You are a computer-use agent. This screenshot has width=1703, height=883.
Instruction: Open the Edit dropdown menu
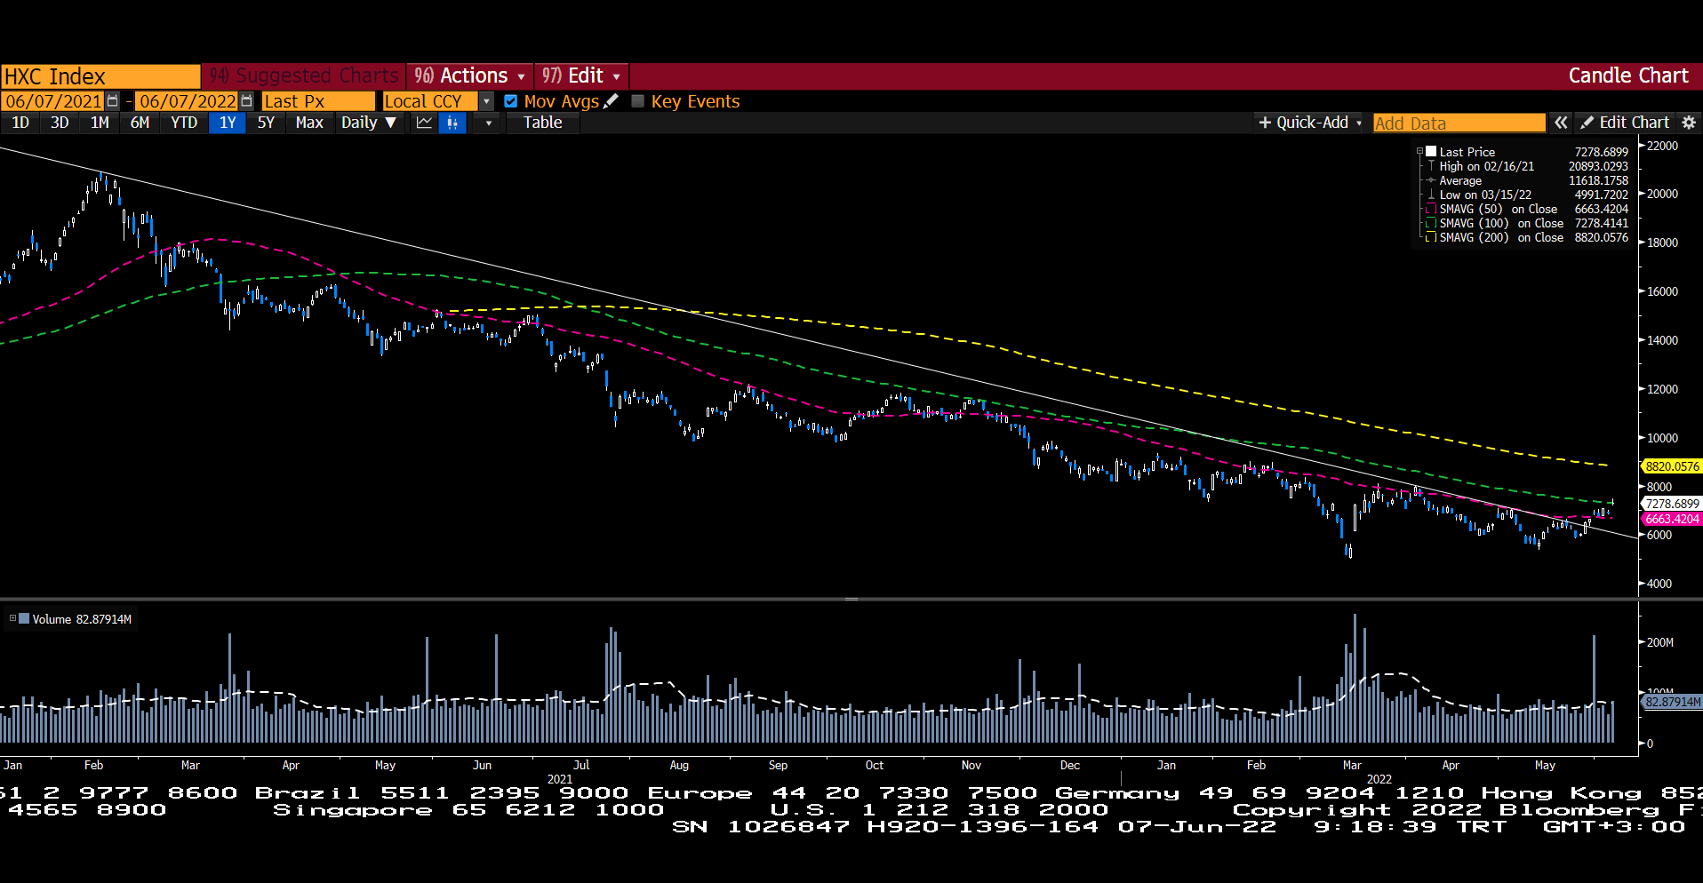[581, 76]
